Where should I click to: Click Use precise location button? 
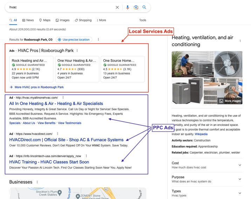pos(74,40)
